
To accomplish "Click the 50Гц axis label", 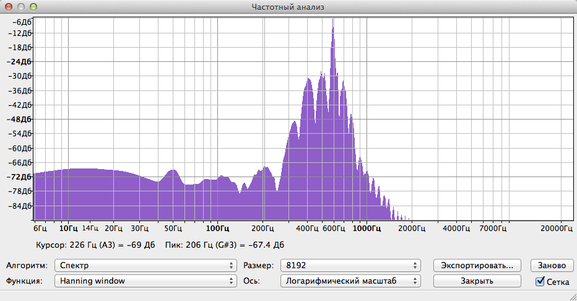I will (x=173, y=229).
